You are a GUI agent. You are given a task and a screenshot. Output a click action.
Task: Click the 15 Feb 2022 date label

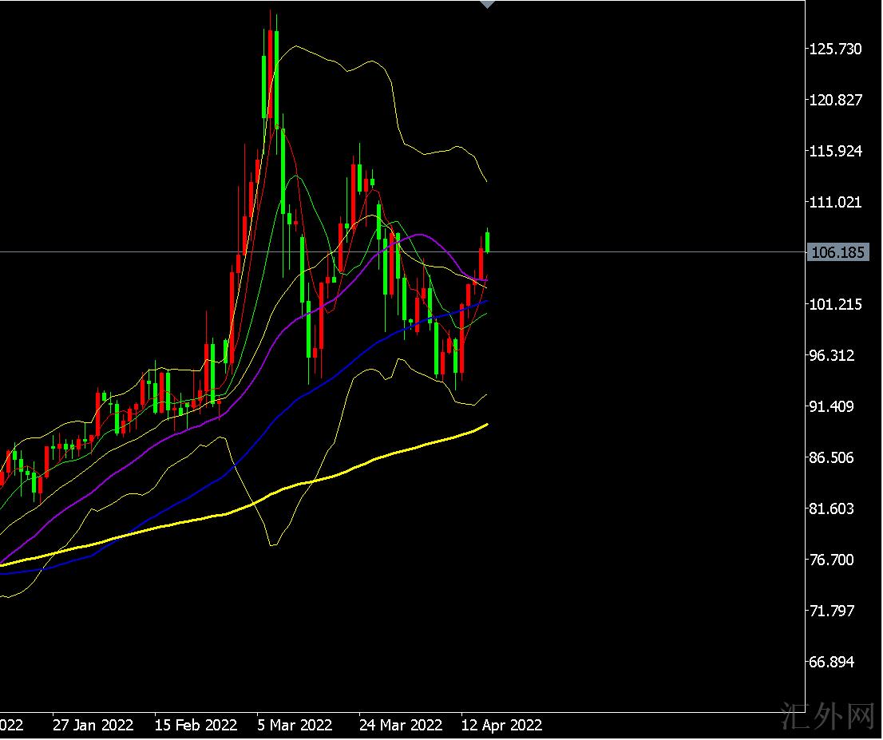pyautogui.click(x=196, y=725)
